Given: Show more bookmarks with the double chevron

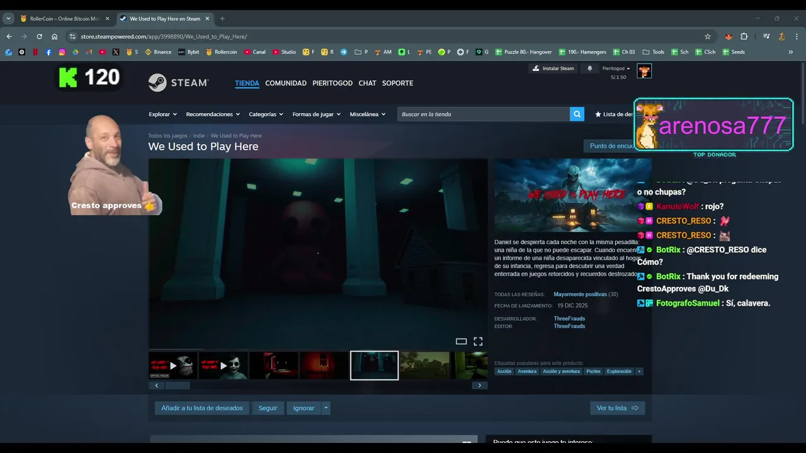Looking at the screenshot, I should pyautogui.click(x=790, y=52).
